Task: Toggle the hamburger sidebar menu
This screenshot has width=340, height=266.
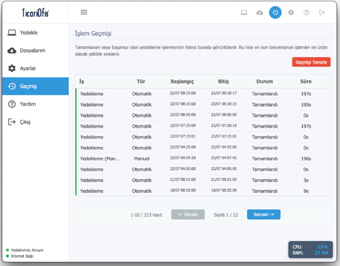Action: 84,12
